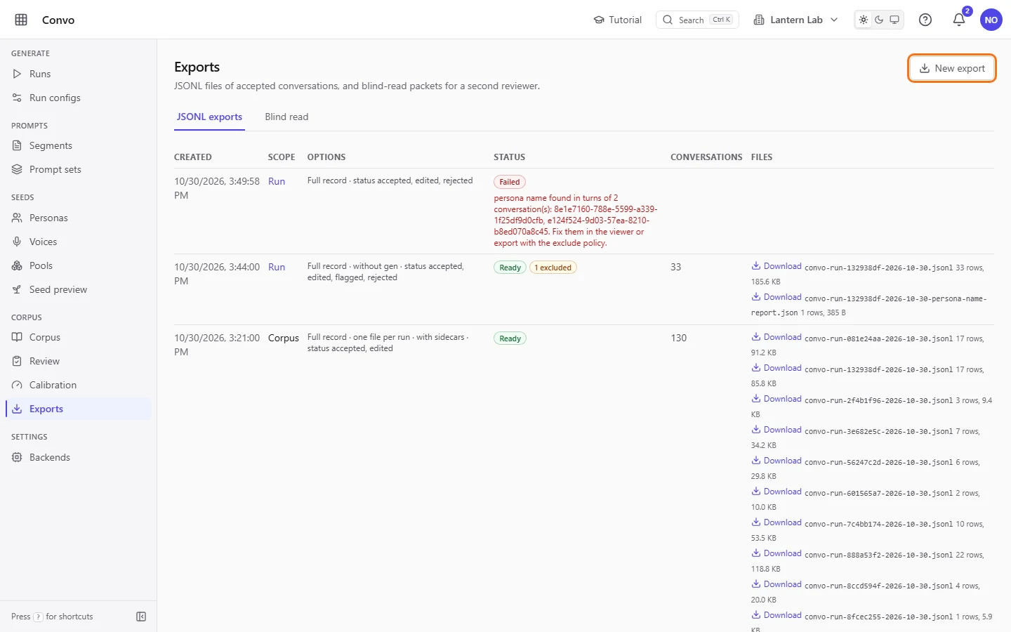Screen dimensions: 1011x632
Task: Download convo-run-3e682e5c jsonl file
Action: click(777, 430)
